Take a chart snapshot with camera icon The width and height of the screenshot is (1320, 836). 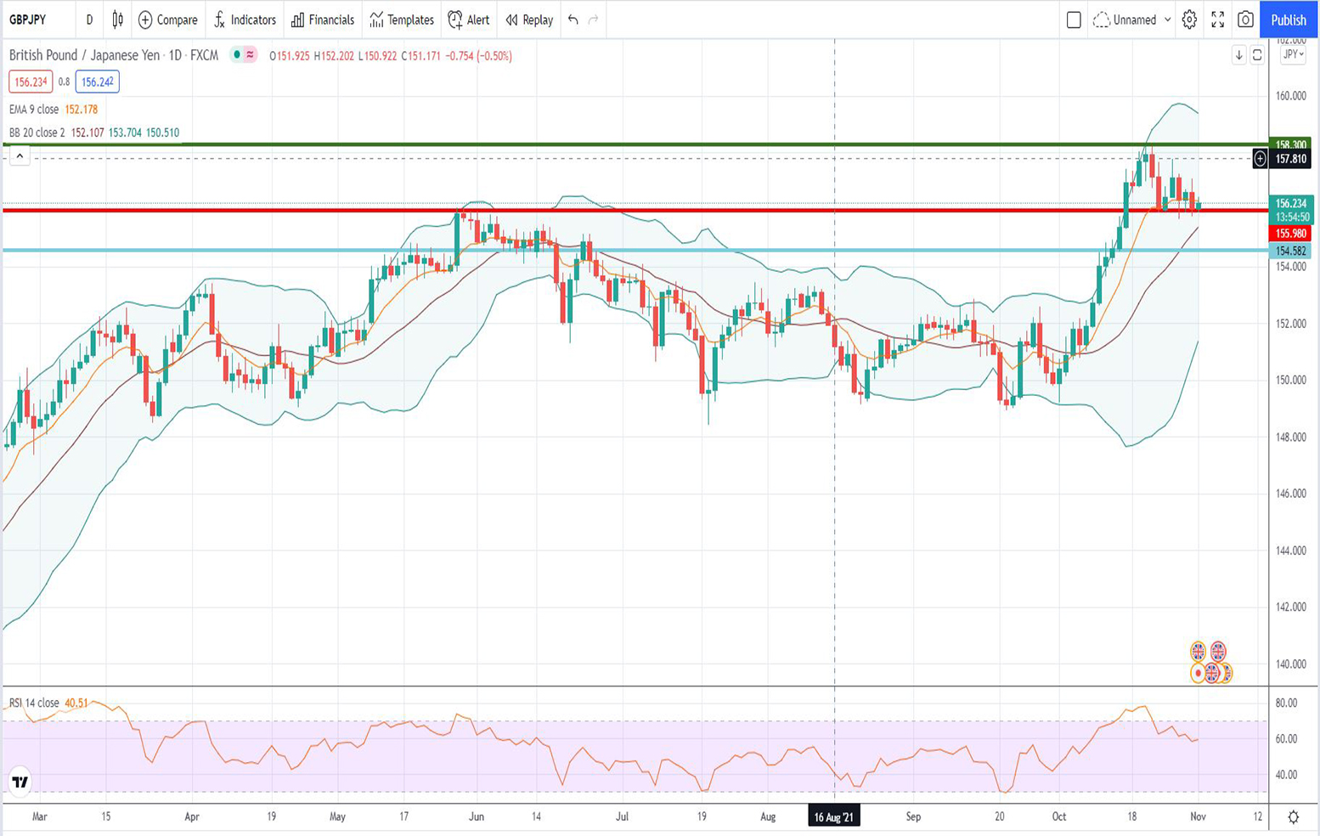(x=1245, y=20)
